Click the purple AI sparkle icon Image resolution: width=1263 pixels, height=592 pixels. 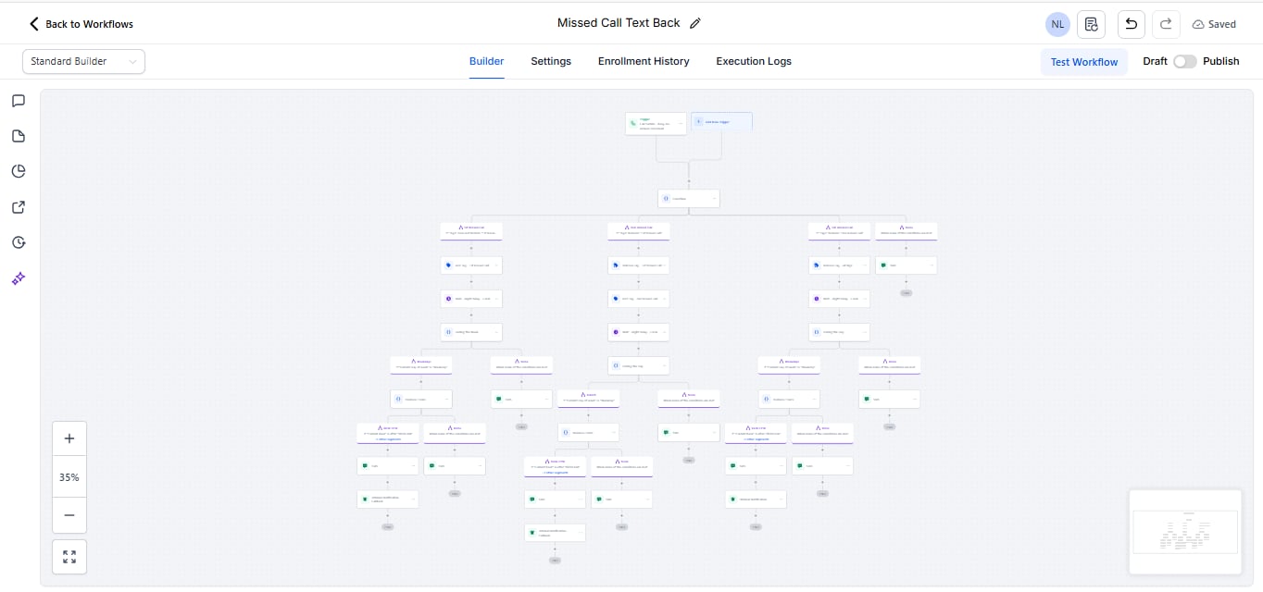click(19, 278)
